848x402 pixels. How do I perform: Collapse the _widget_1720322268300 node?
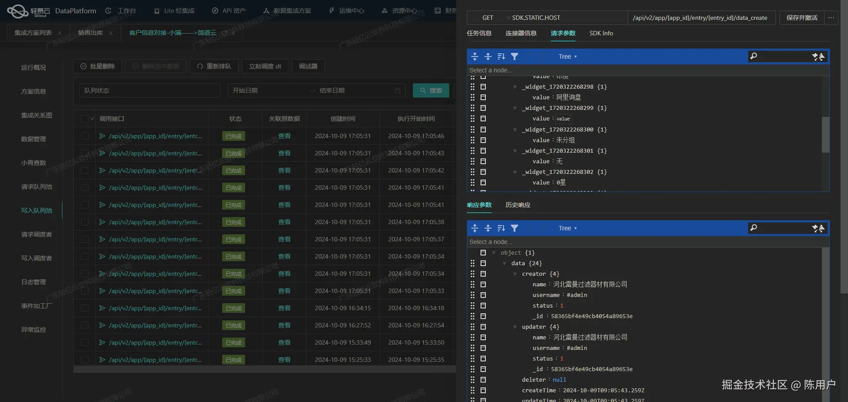[515, 130]
